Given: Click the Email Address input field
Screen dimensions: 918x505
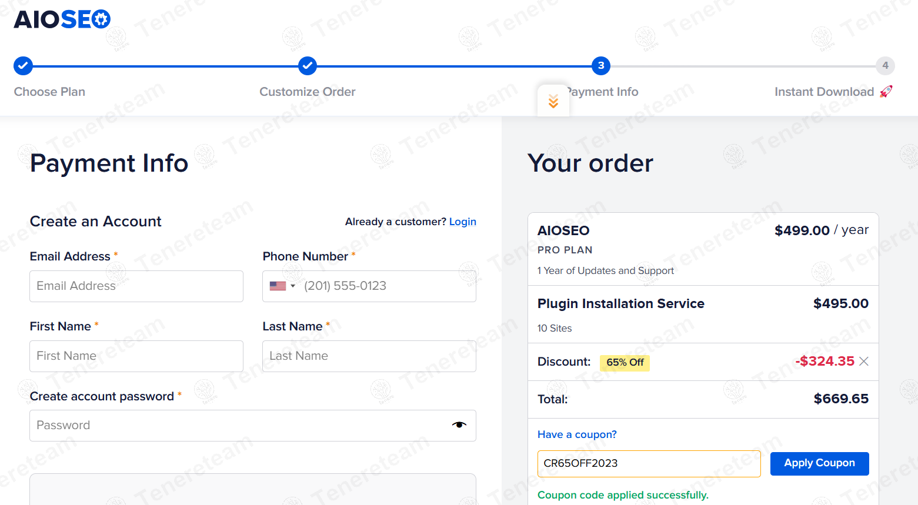Looking at the screenshot, I should 136,286.
